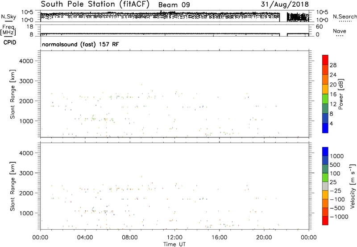
Task: Pick the red bottom swatch of velocity colorbar
Action: (x=325, y=221)
